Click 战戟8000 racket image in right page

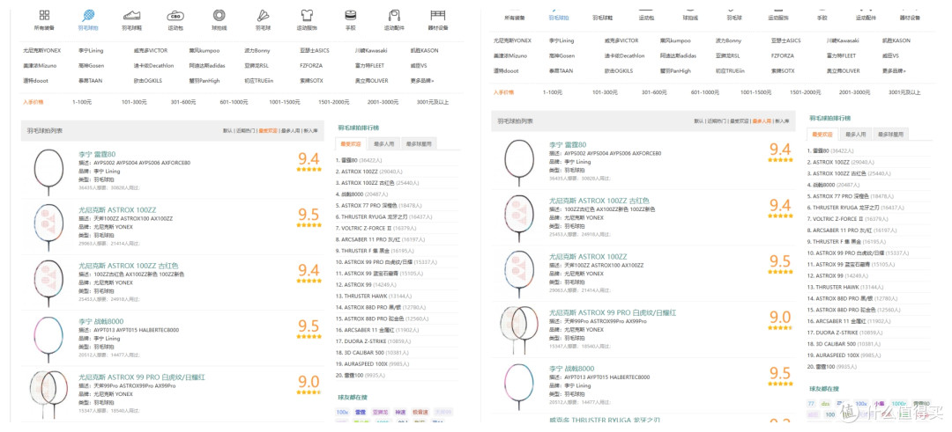(x=519, y=385)
